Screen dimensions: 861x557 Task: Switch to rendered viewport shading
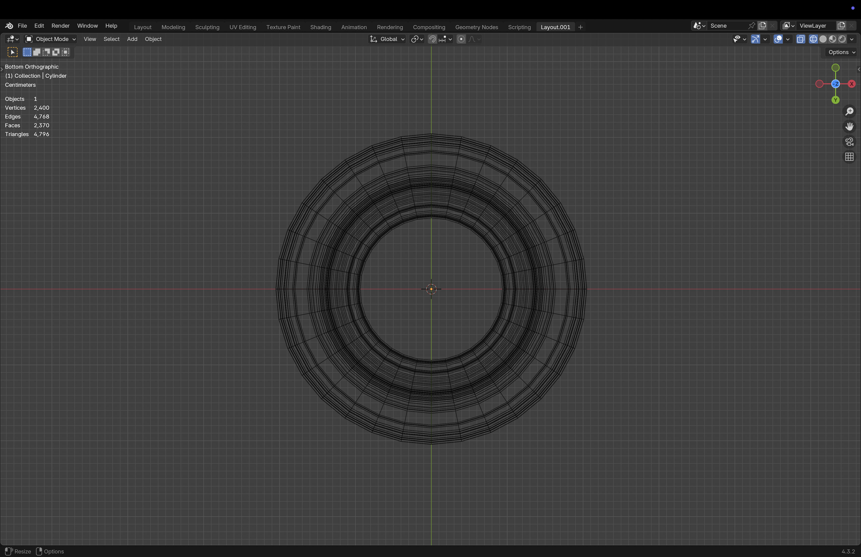coord(842,39)
